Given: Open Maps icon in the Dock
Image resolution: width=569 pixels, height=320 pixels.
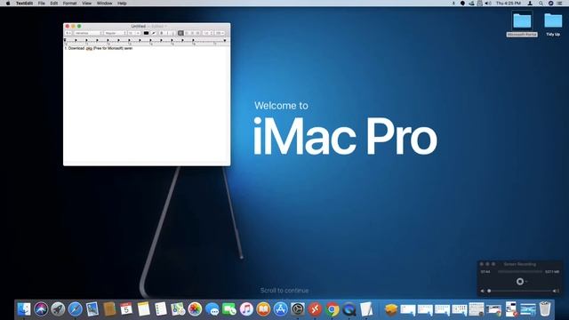Looking at the screenshot, I should (178, 309).
